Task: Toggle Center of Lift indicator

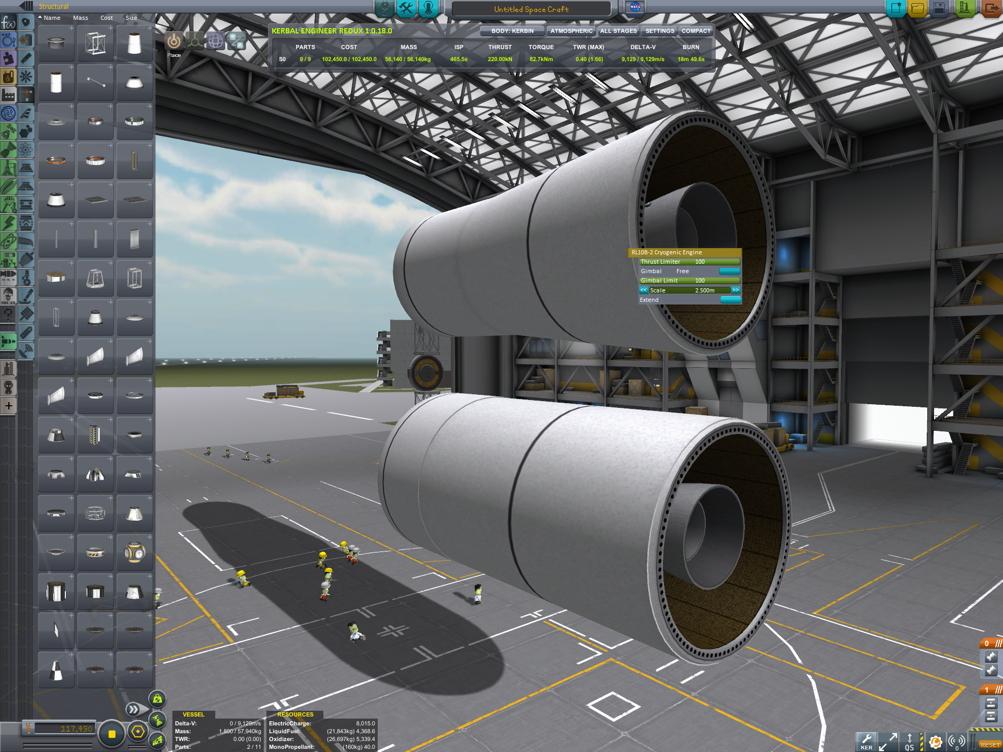Action: tap(157, 740)
